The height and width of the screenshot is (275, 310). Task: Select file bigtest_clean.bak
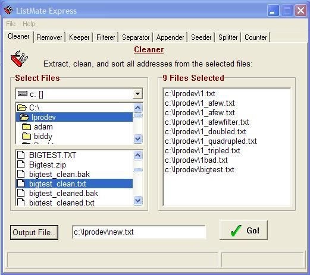[x=74, y=174]
